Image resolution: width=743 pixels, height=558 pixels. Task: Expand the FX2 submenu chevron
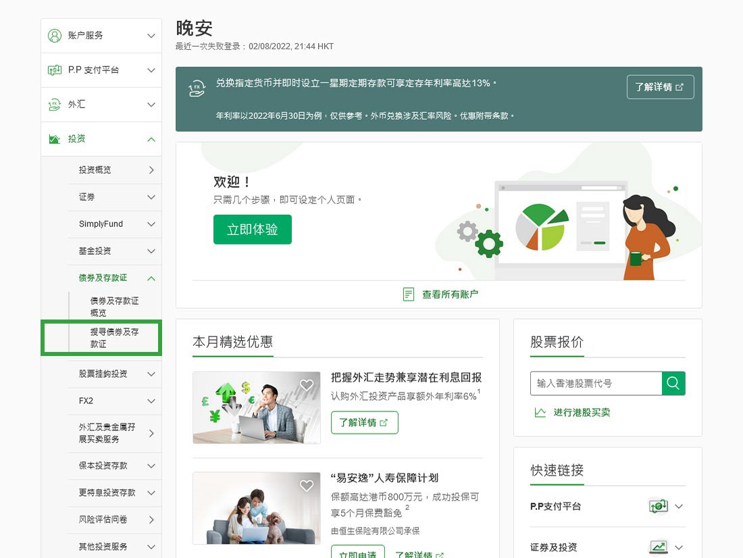click(x=151, y=401)
